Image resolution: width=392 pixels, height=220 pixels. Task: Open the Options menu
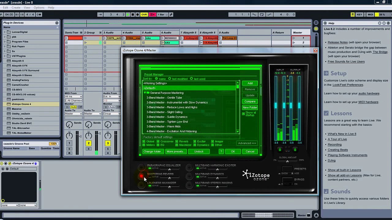[39, 8]
